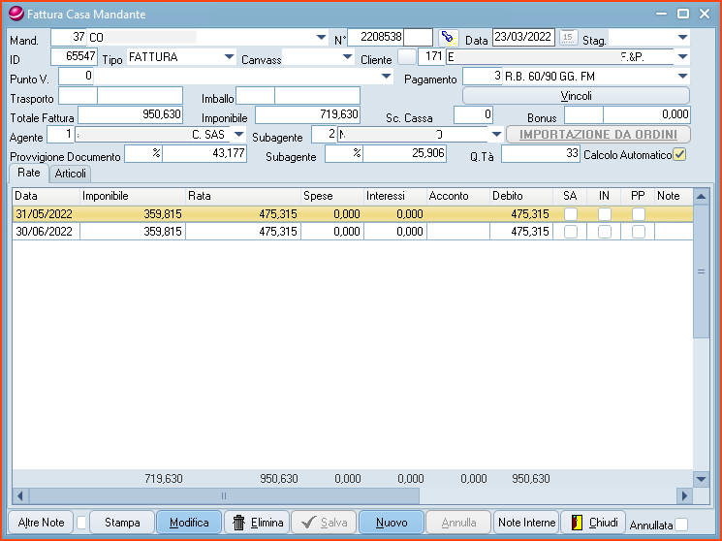The width and height of the screenshot is (722, 541).
Task: Open the Cliente dropdown arrow
Action: tap(683, 56)
